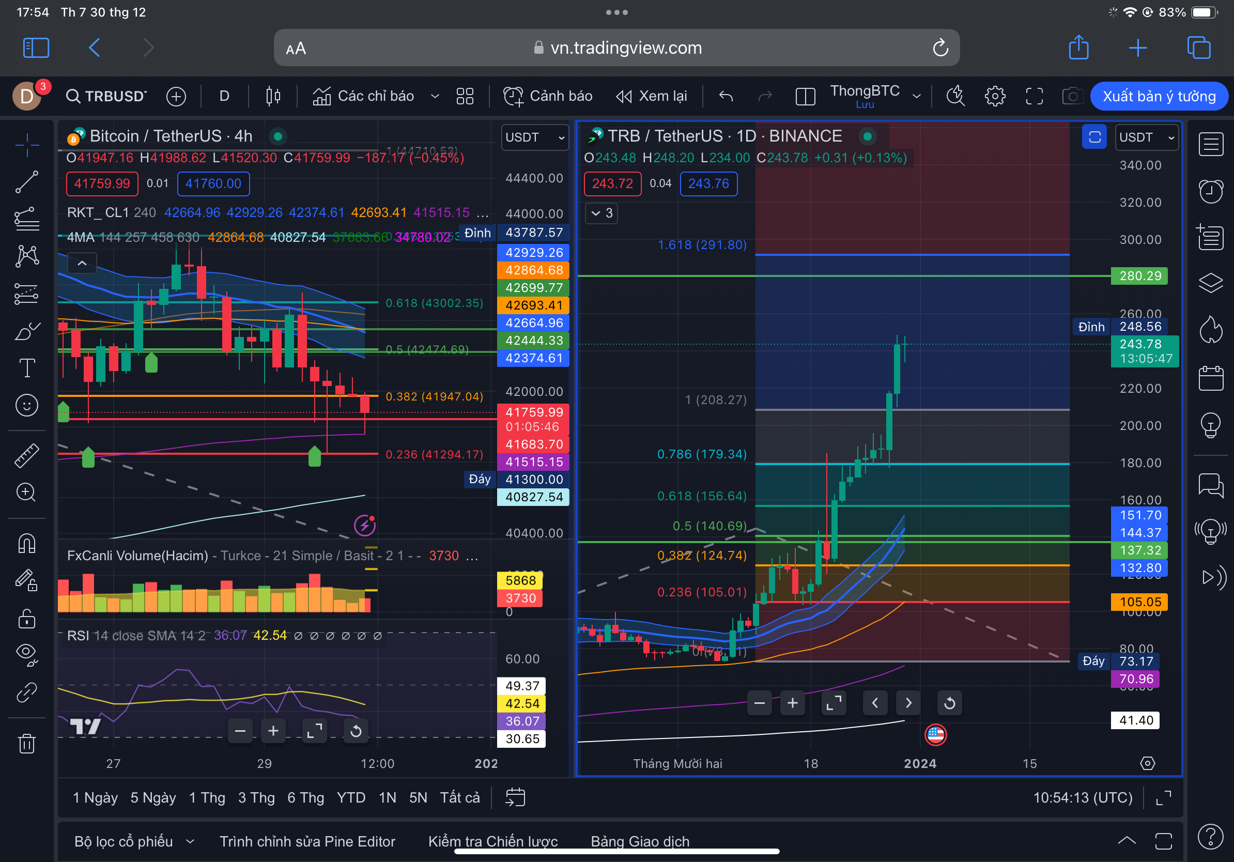The height and width of the screenshot is (862, 1234).
Task: Tap the Safari address bar
Action: (x=616, y=48)
